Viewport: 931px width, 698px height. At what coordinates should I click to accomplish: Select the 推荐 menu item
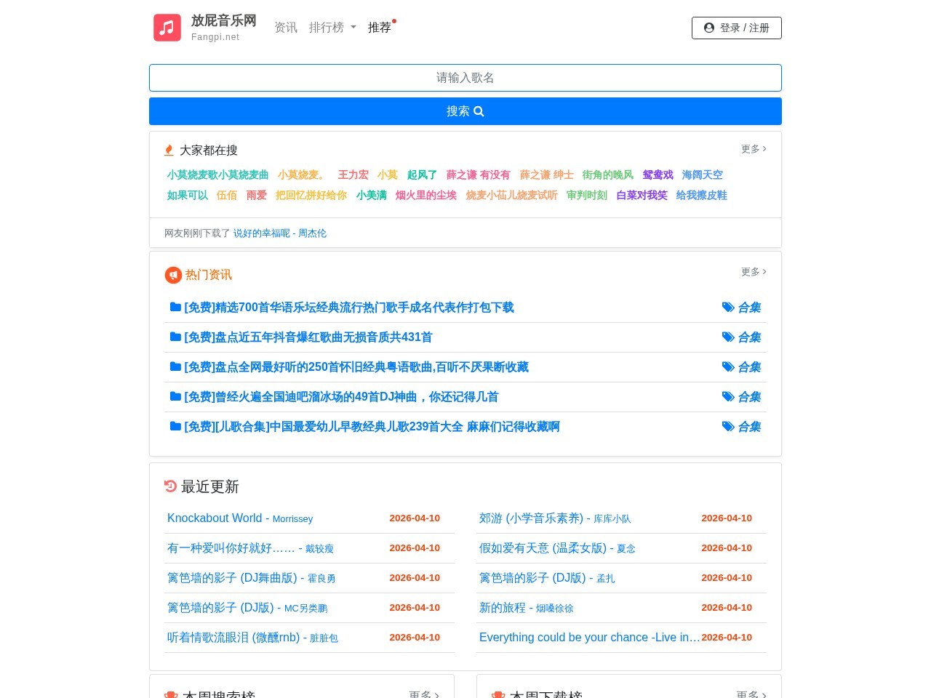tap(380, 28)
